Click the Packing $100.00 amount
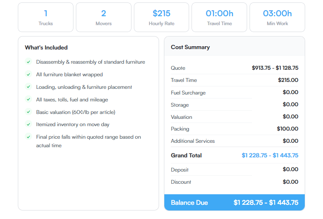 [x=287, y=129]
